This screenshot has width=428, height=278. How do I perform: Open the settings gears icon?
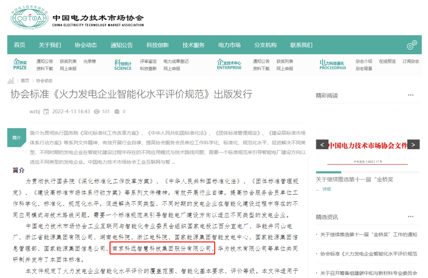[412, 45]
